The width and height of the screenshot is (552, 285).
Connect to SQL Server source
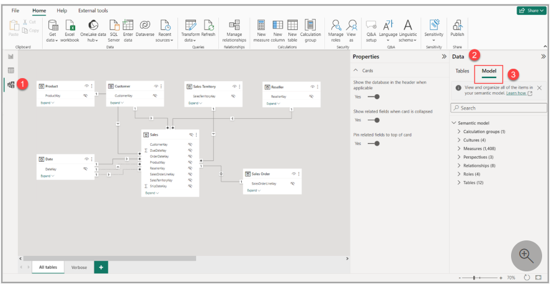[x=114, y=31]
